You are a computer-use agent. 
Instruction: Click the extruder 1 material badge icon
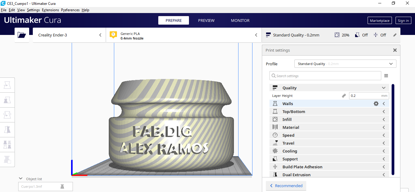coord(113,35)
